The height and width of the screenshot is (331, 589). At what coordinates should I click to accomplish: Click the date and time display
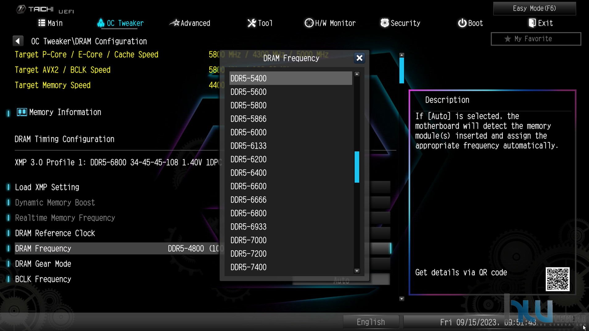click(x=488, y=322)
